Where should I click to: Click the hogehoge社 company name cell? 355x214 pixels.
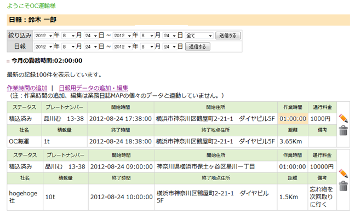pos(25,197)
